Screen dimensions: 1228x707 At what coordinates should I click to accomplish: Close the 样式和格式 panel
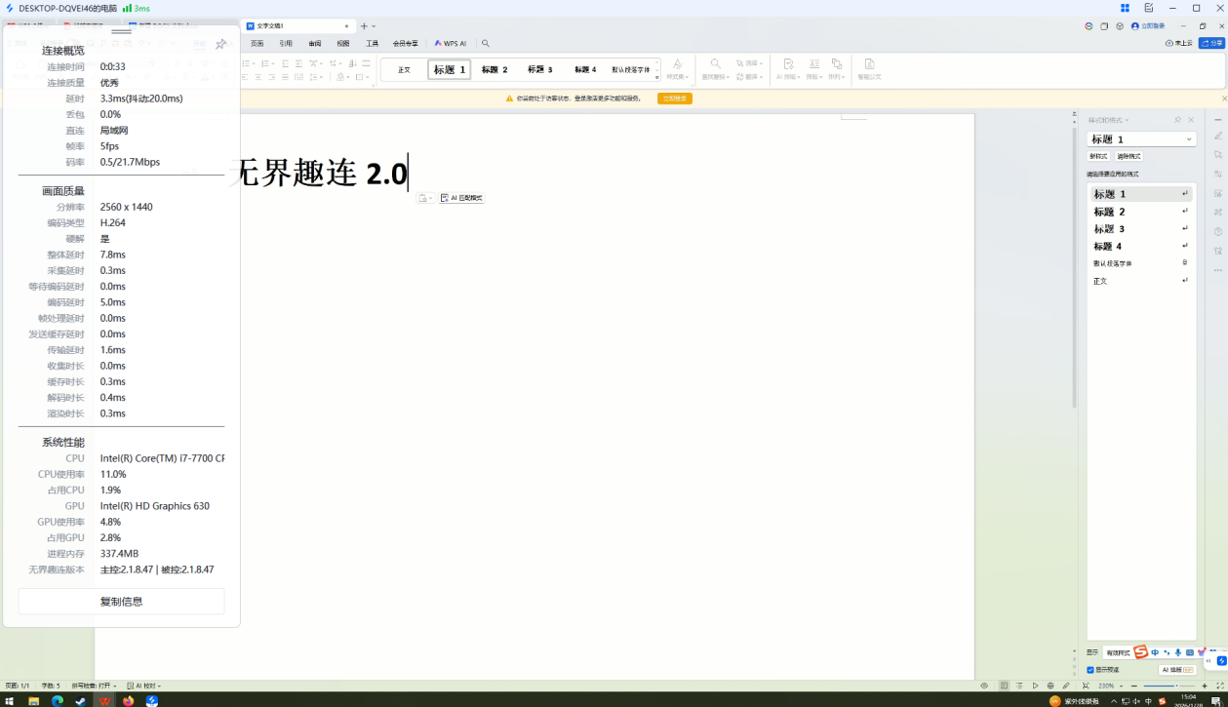pyautogui.click(x=1191, y=120)
